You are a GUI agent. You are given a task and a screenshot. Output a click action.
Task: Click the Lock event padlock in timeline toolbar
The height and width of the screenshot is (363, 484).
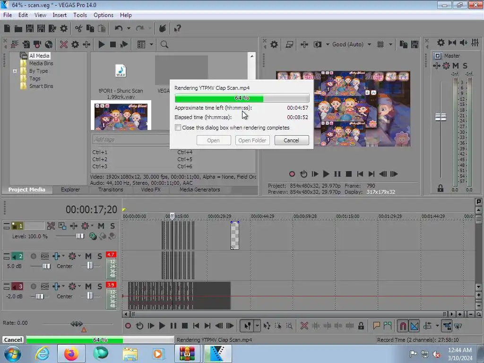tap(361, 326)
